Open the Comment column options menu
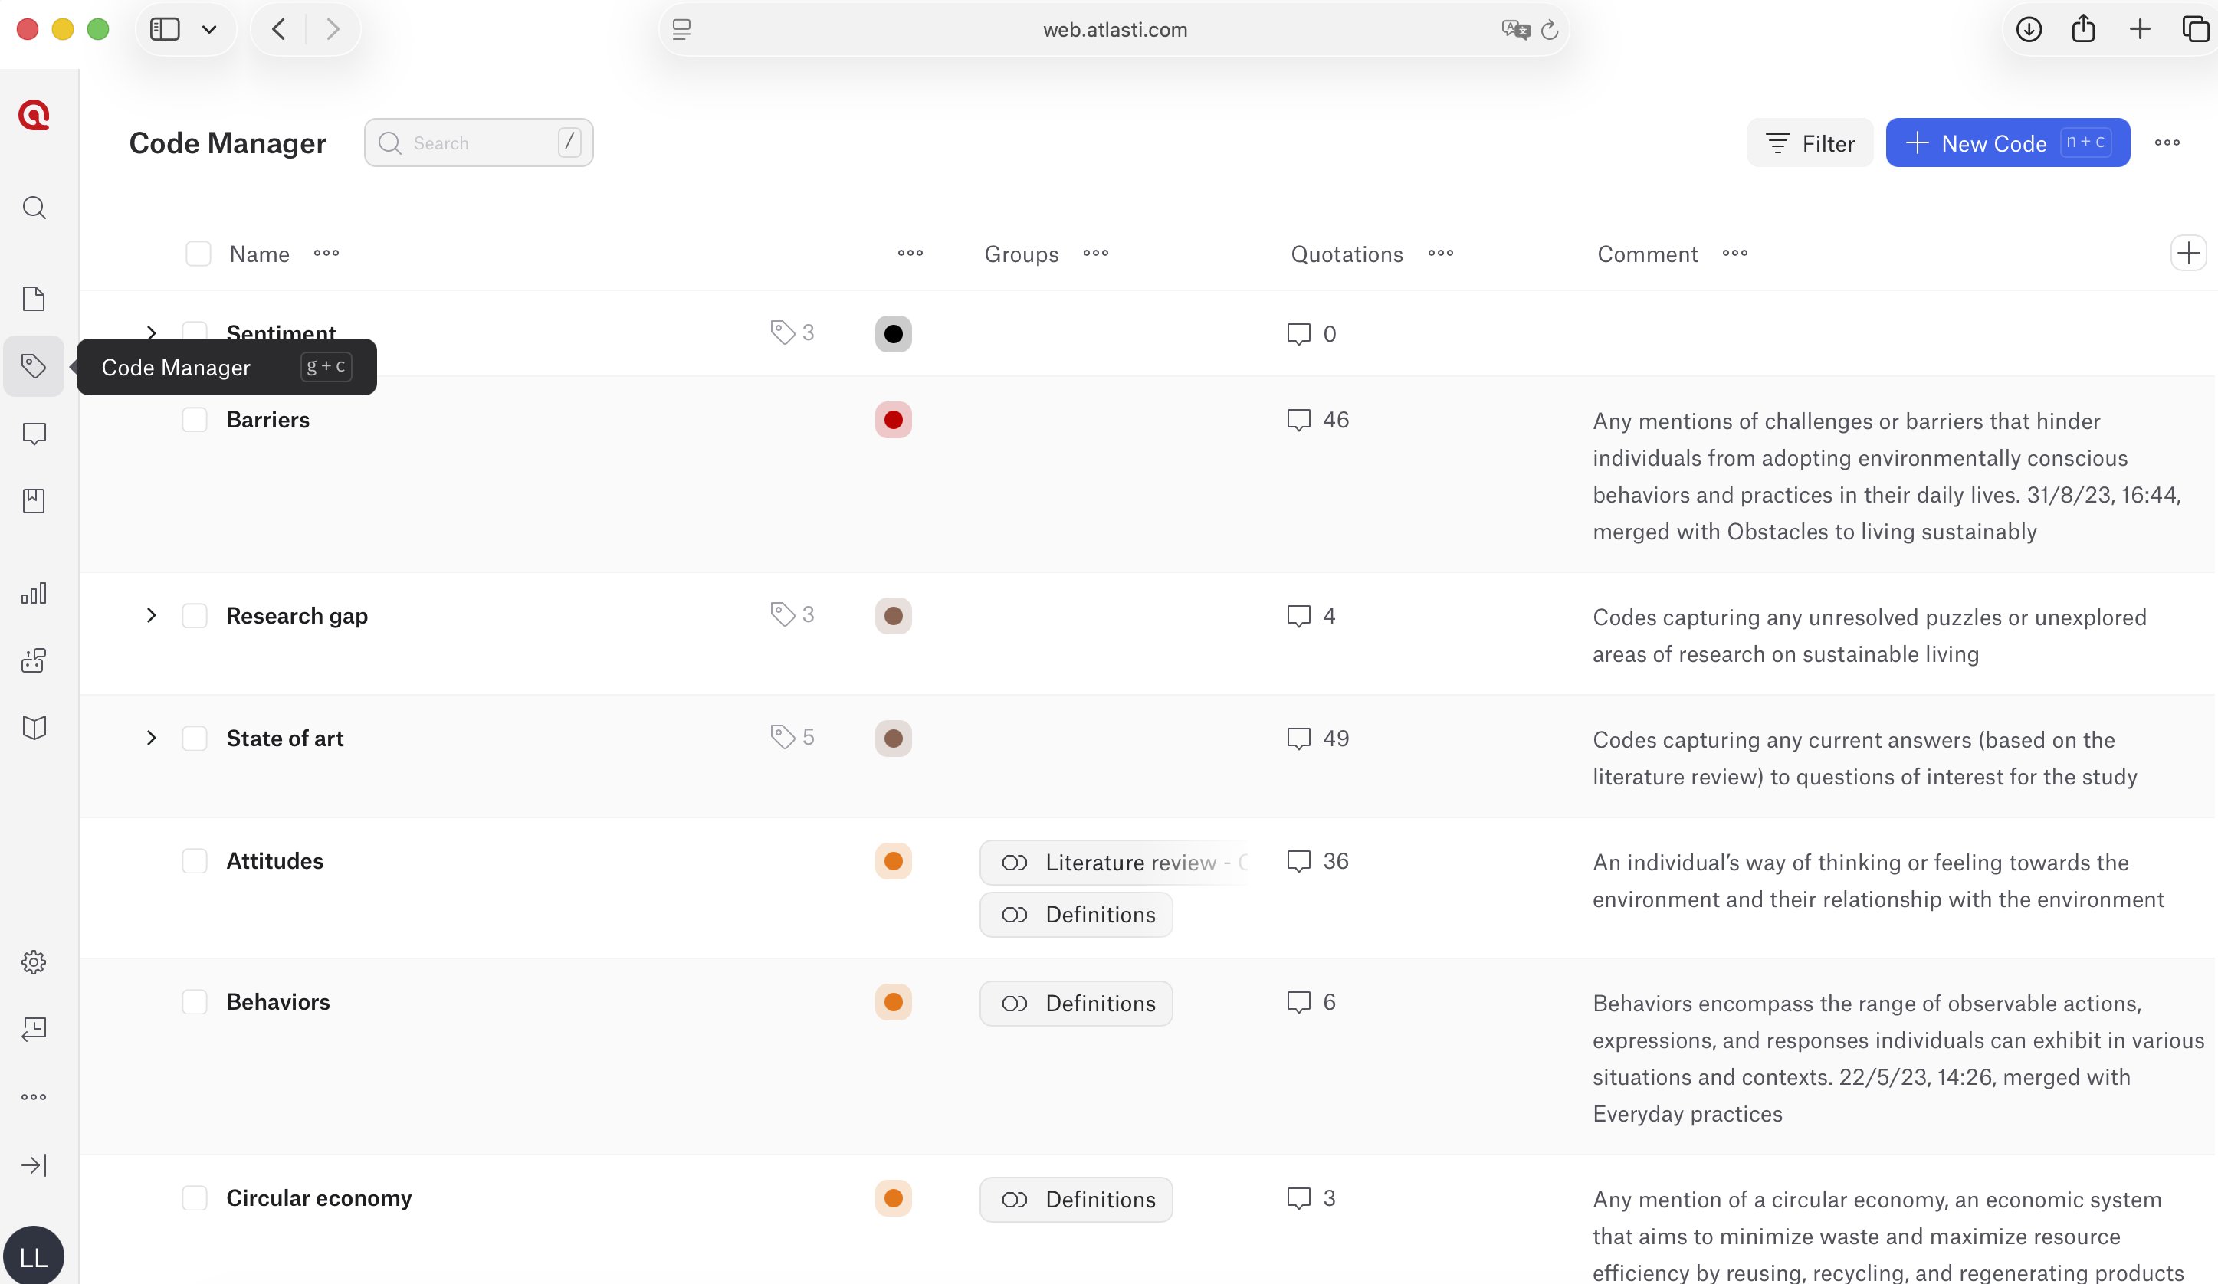The width and height of the screenshot is (2218, 1284). pyautogui.click(x=1734, y=254)
